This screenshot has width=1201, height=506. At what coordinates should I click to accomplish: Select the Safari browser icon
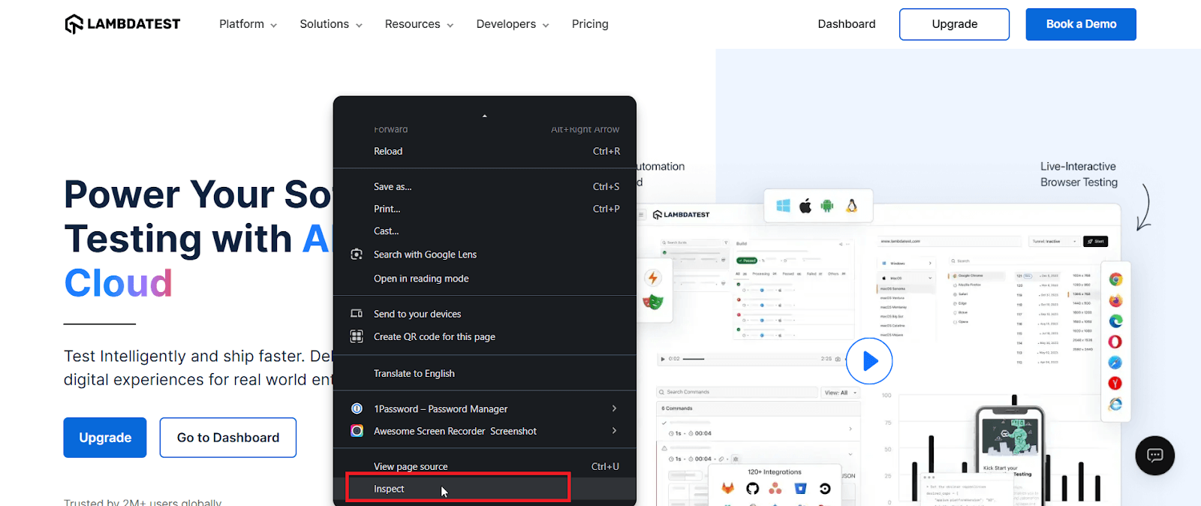1115,363
